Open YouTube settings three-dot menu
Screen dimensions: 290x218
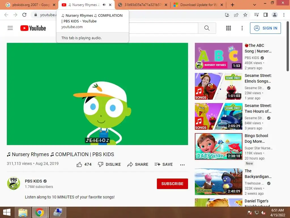[x=242, y=28]
